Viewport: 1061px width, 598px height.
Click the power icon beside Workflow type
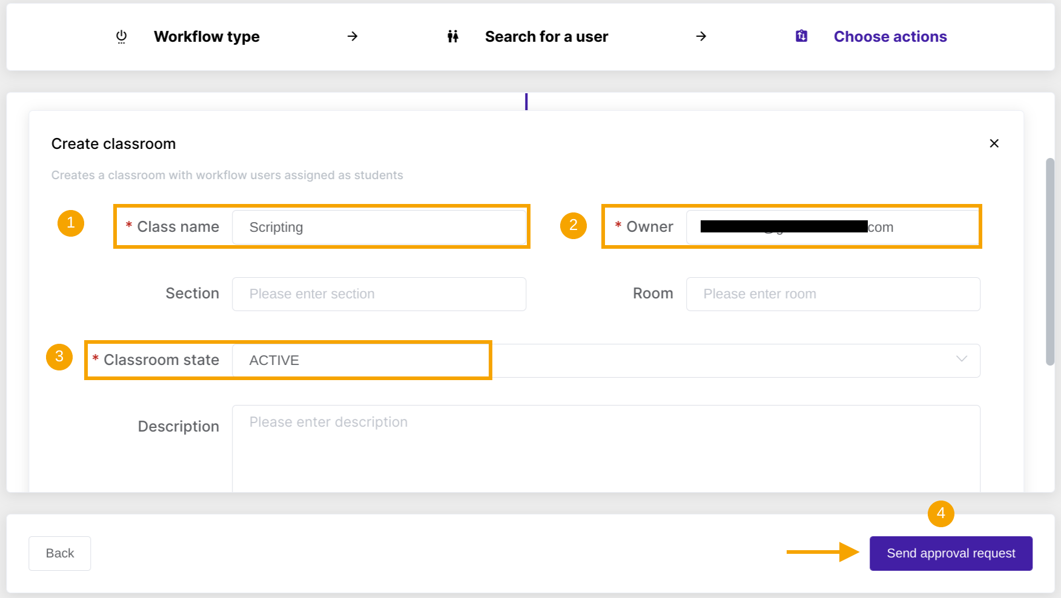tap(121, 36)
